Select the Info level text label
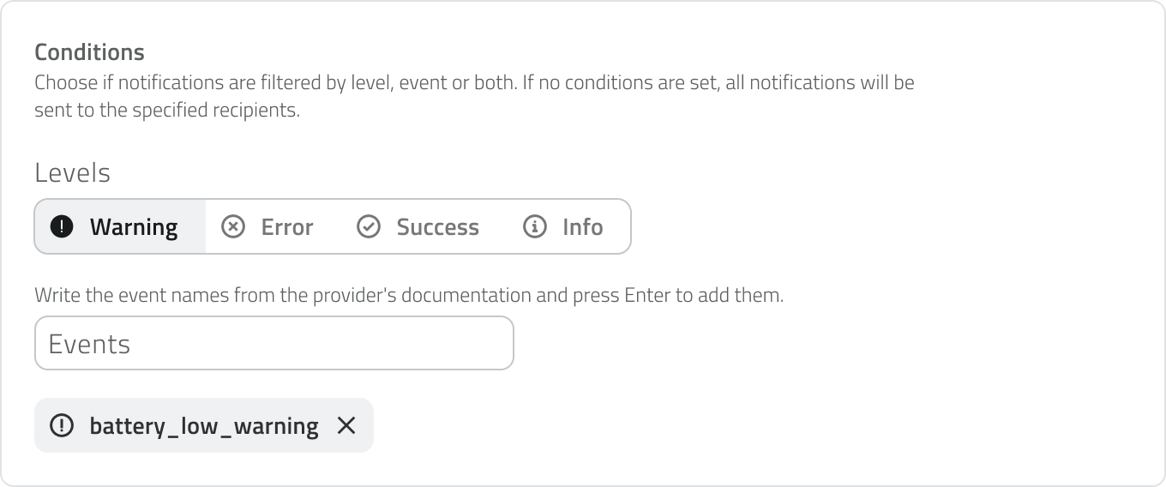 [x=583, y=227]
